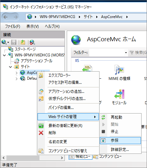Open dropdown arrow next to connect globe icon
The image size is (147, 168).
coord(8,42)
